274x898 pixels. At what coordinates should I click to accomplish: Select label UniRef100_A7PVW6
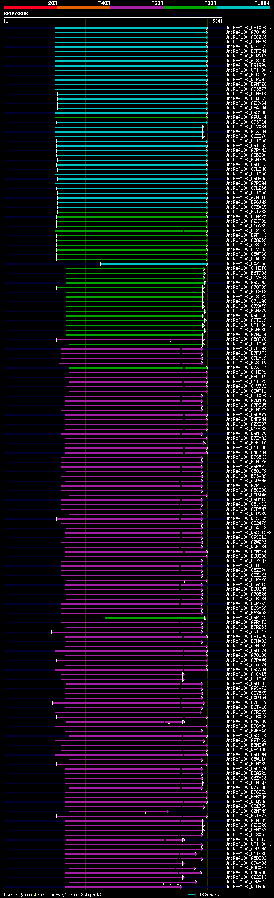point(246,660)
